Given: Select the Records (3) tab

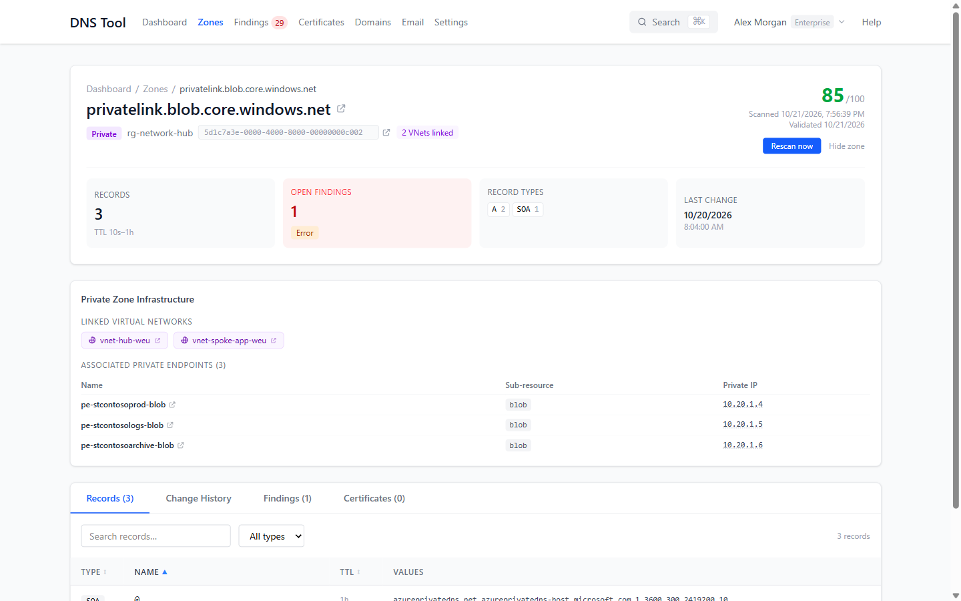Looking at the screenshot, I should 110,498.
